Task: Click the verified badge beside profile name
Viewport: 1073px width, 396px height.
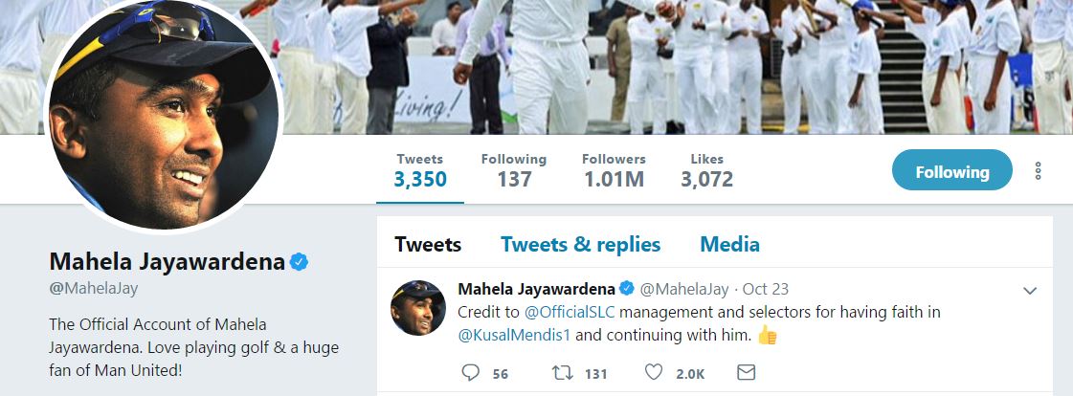Action: coord(300,262)
